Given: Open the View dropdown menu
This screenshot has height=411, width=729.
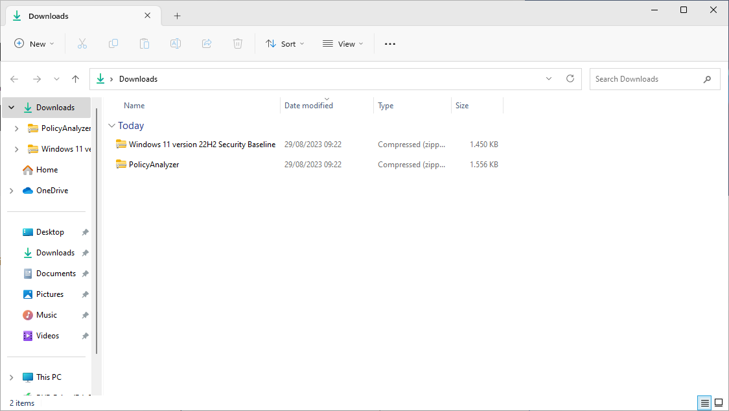Looking at the screenshot, I should [343, 43].
